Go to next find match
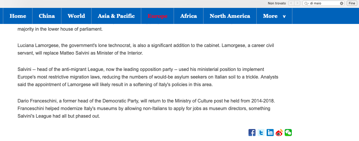Image resolution: width=359 pixels, height=141 pixels. click(x=297, y=3)
